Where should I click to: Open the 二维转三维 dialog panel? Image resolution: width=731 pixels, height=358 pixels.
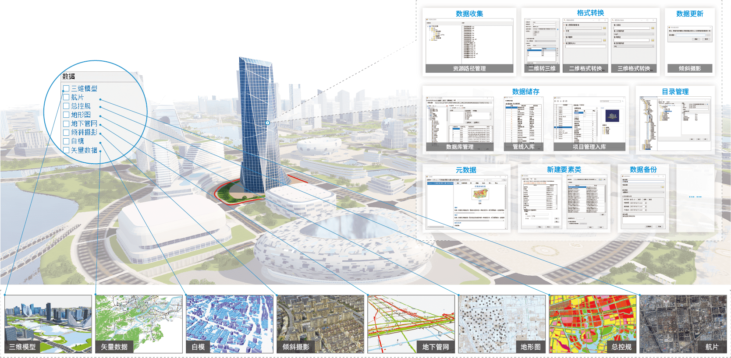542,46
